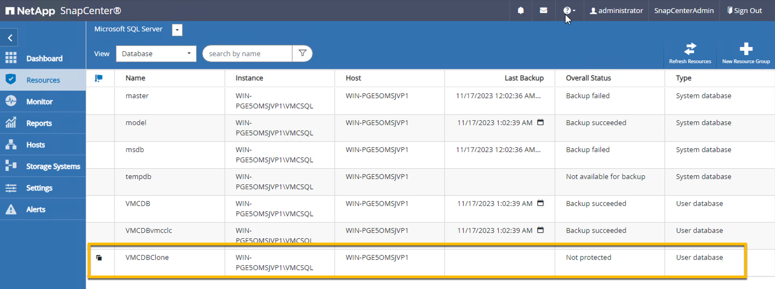The width and height of the screenshot is (775, 289).
Task: Select the VMCDBvmcclc database name
Action: pos(149,230)
